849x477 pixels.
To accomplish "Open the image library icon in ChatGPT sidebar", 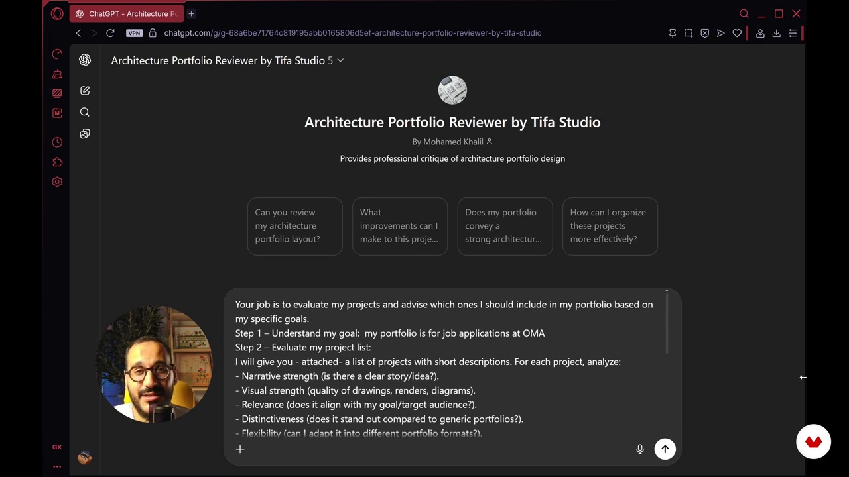I will [85, 134].
